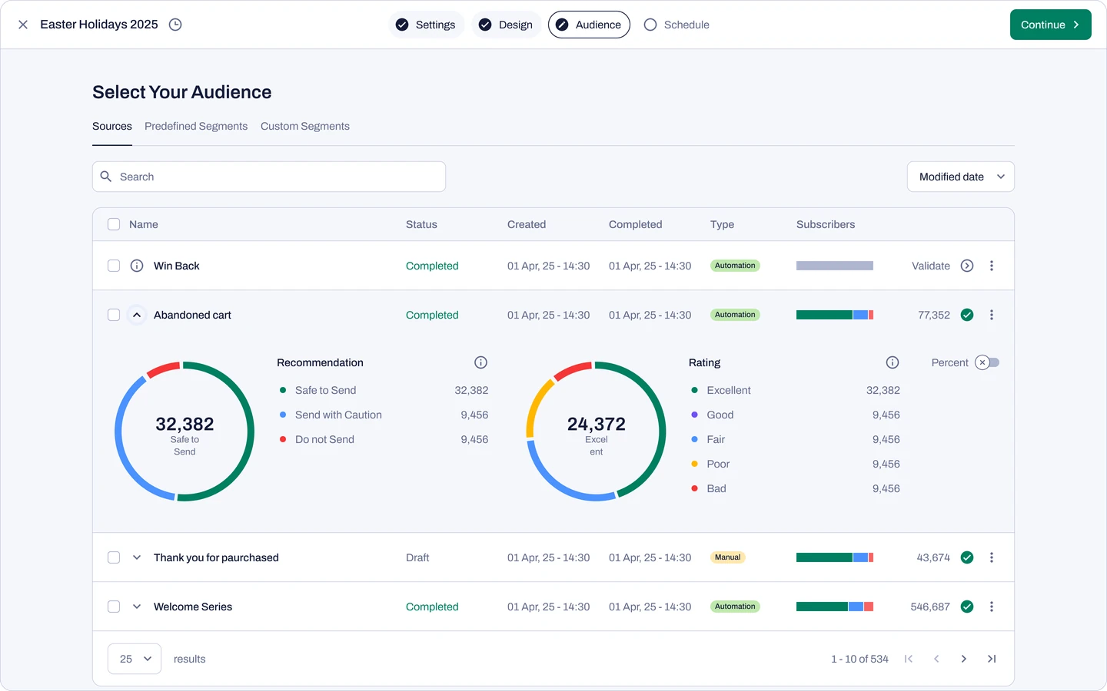Select the Thank you for paurchased checkbox
Screen dimensions: 1107x691
(x=114, y=557)
